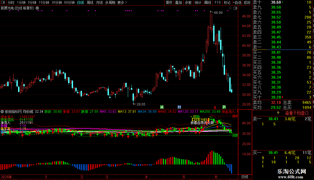
Task: Click the 46.99 high price label
Action: (x=218, y=12)
